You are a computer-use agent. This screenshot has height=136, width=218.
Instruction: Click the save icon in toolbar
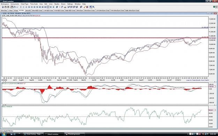point(6,7)
